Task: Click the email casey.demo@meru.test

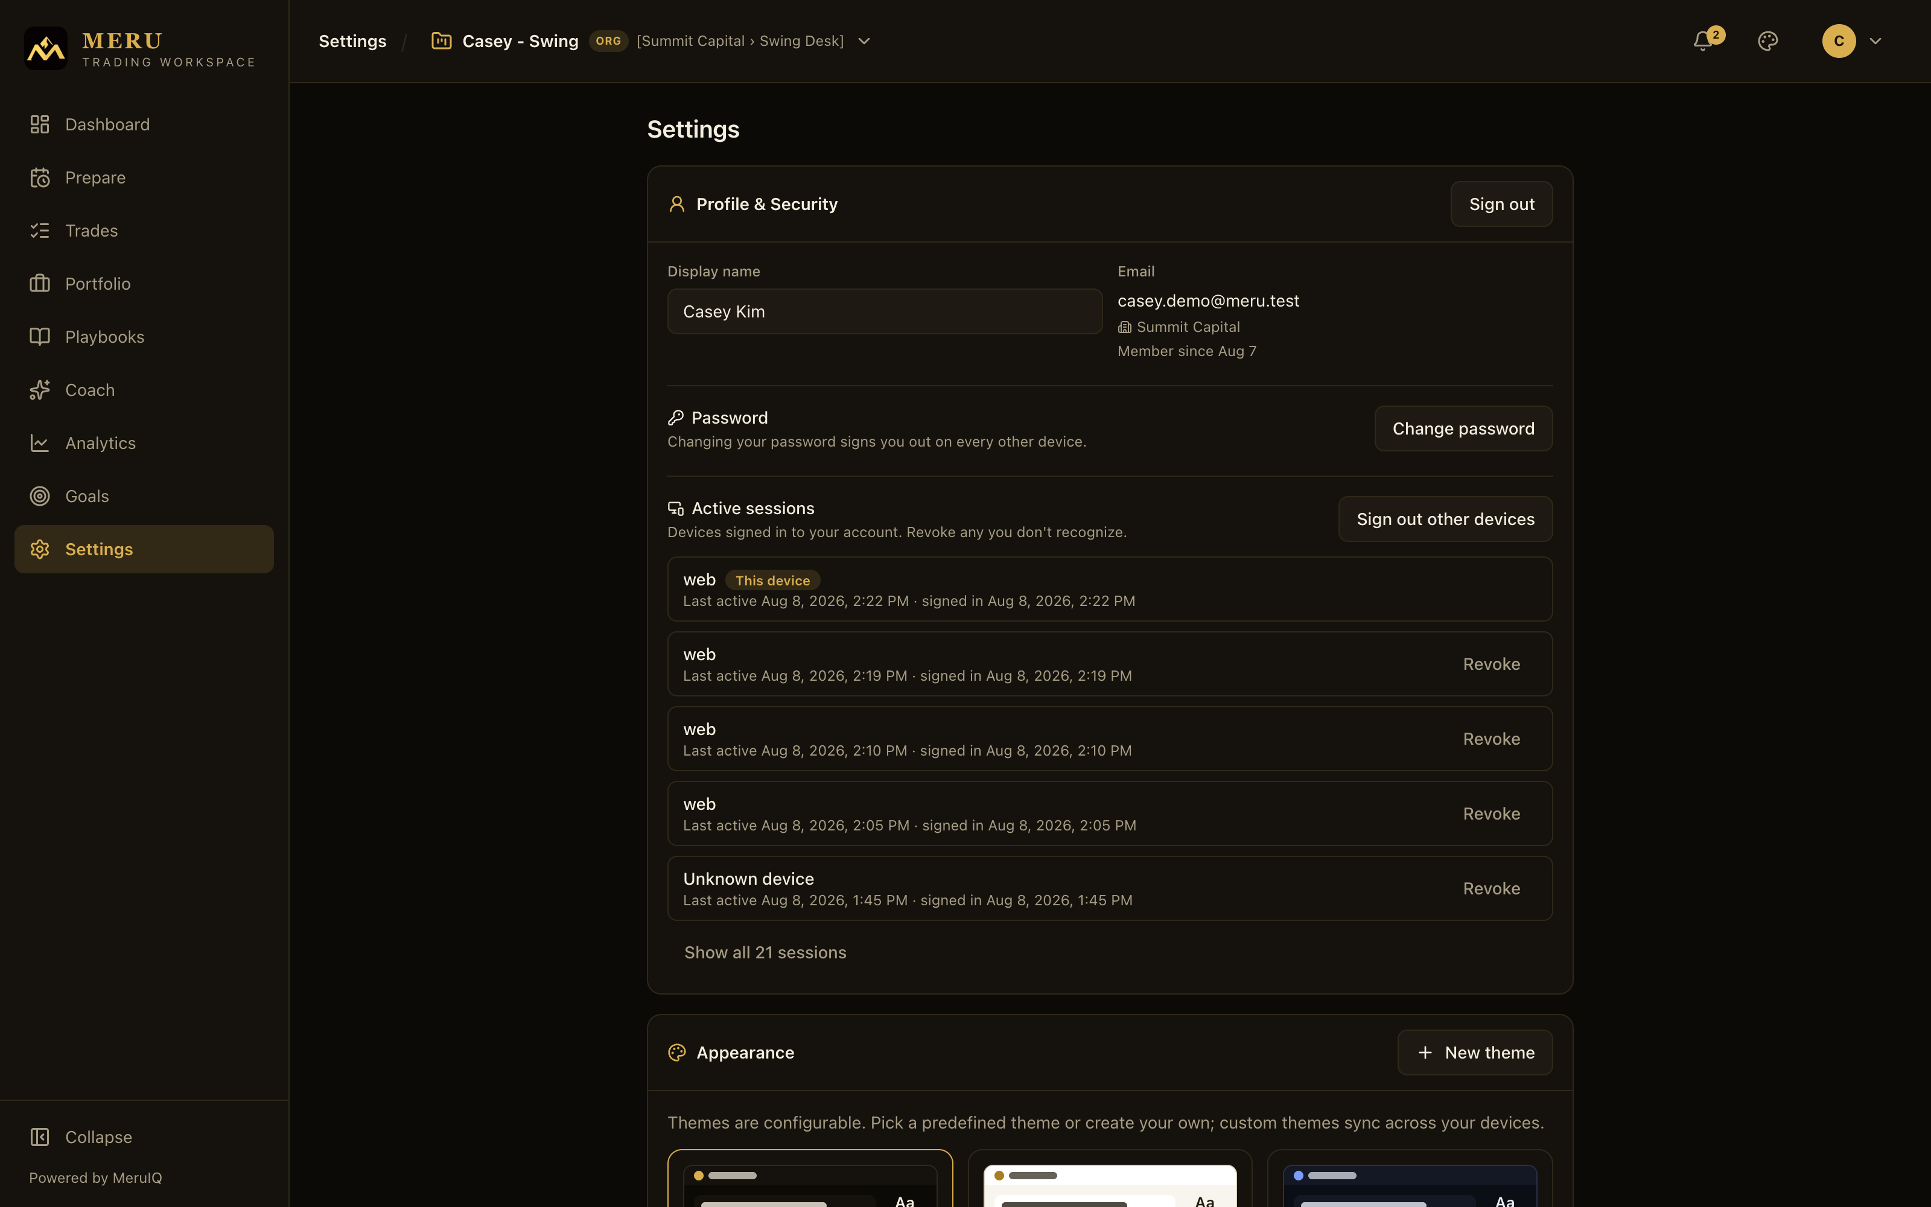Action: point(1208,301)
